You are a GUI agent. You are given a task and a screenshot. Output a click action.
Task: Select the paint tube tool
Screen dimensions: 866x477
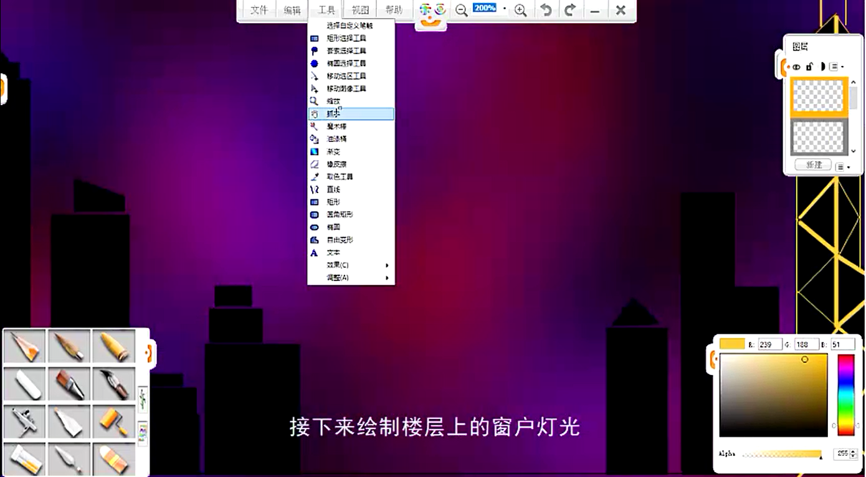tap(24, 460)
